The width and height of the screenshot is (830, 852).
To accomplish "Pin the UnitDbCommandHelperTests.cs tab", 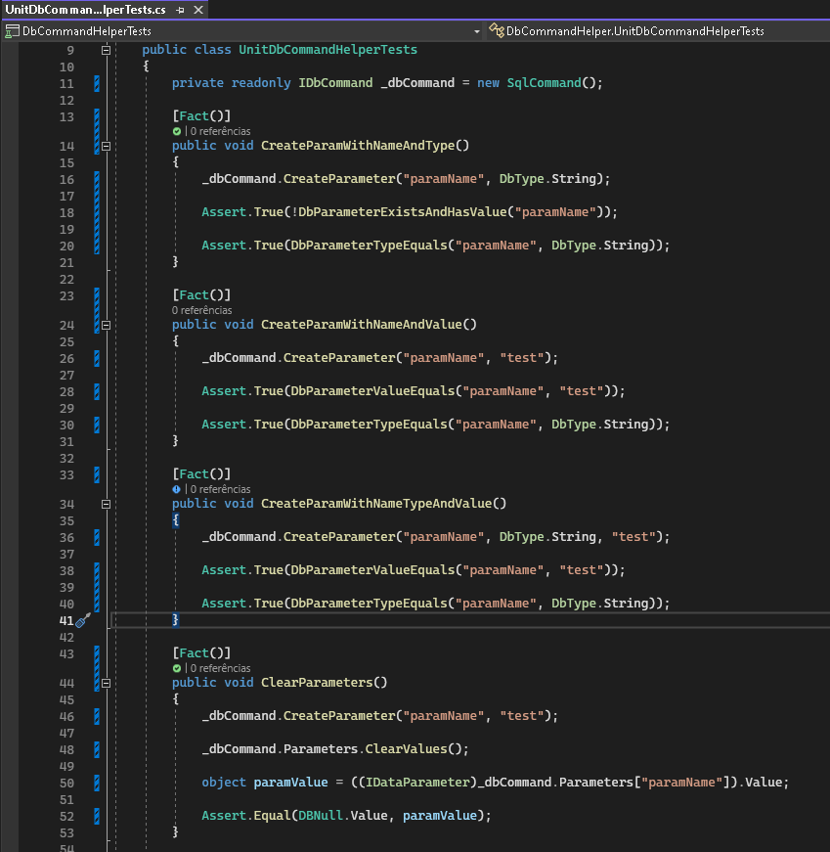I will pyautogui.click(x=180, y=10).
